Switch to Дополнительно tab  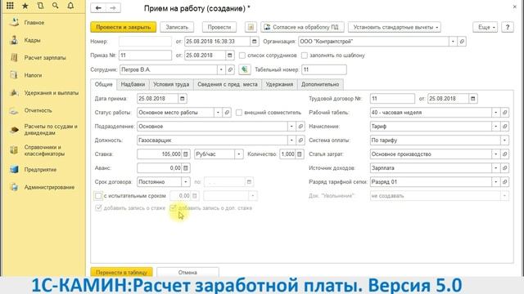point(320,84)
